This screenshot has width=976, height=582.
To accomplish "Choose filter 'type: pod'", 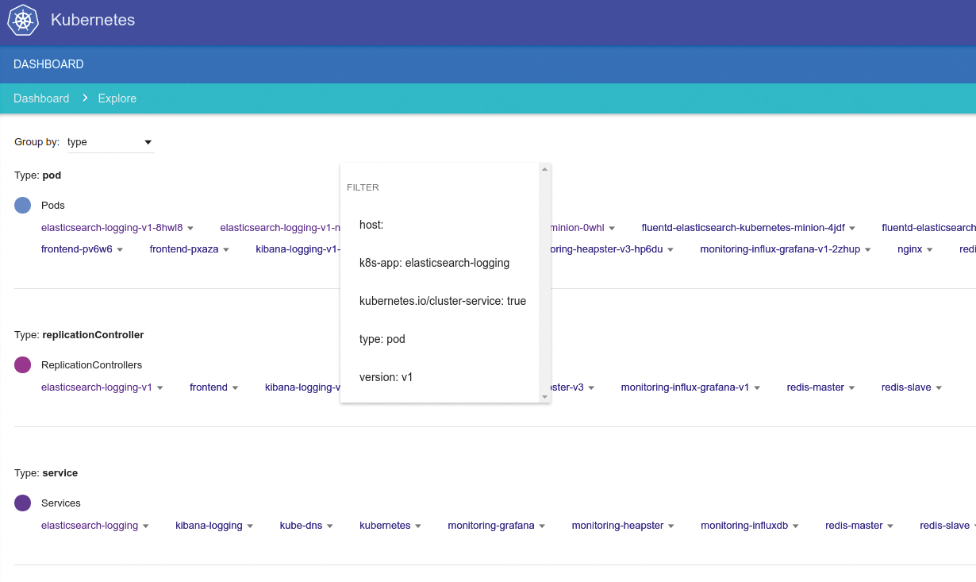I will point(440,339).
